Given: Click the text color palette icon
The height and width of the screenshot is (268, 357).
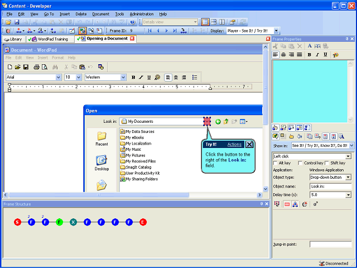Looking at the screenshot, I should tap(335, 55).
